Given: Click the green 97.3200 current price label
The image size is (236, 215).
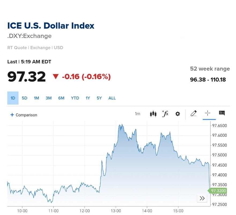Looking at the screenshot, I should coord(218,191).
